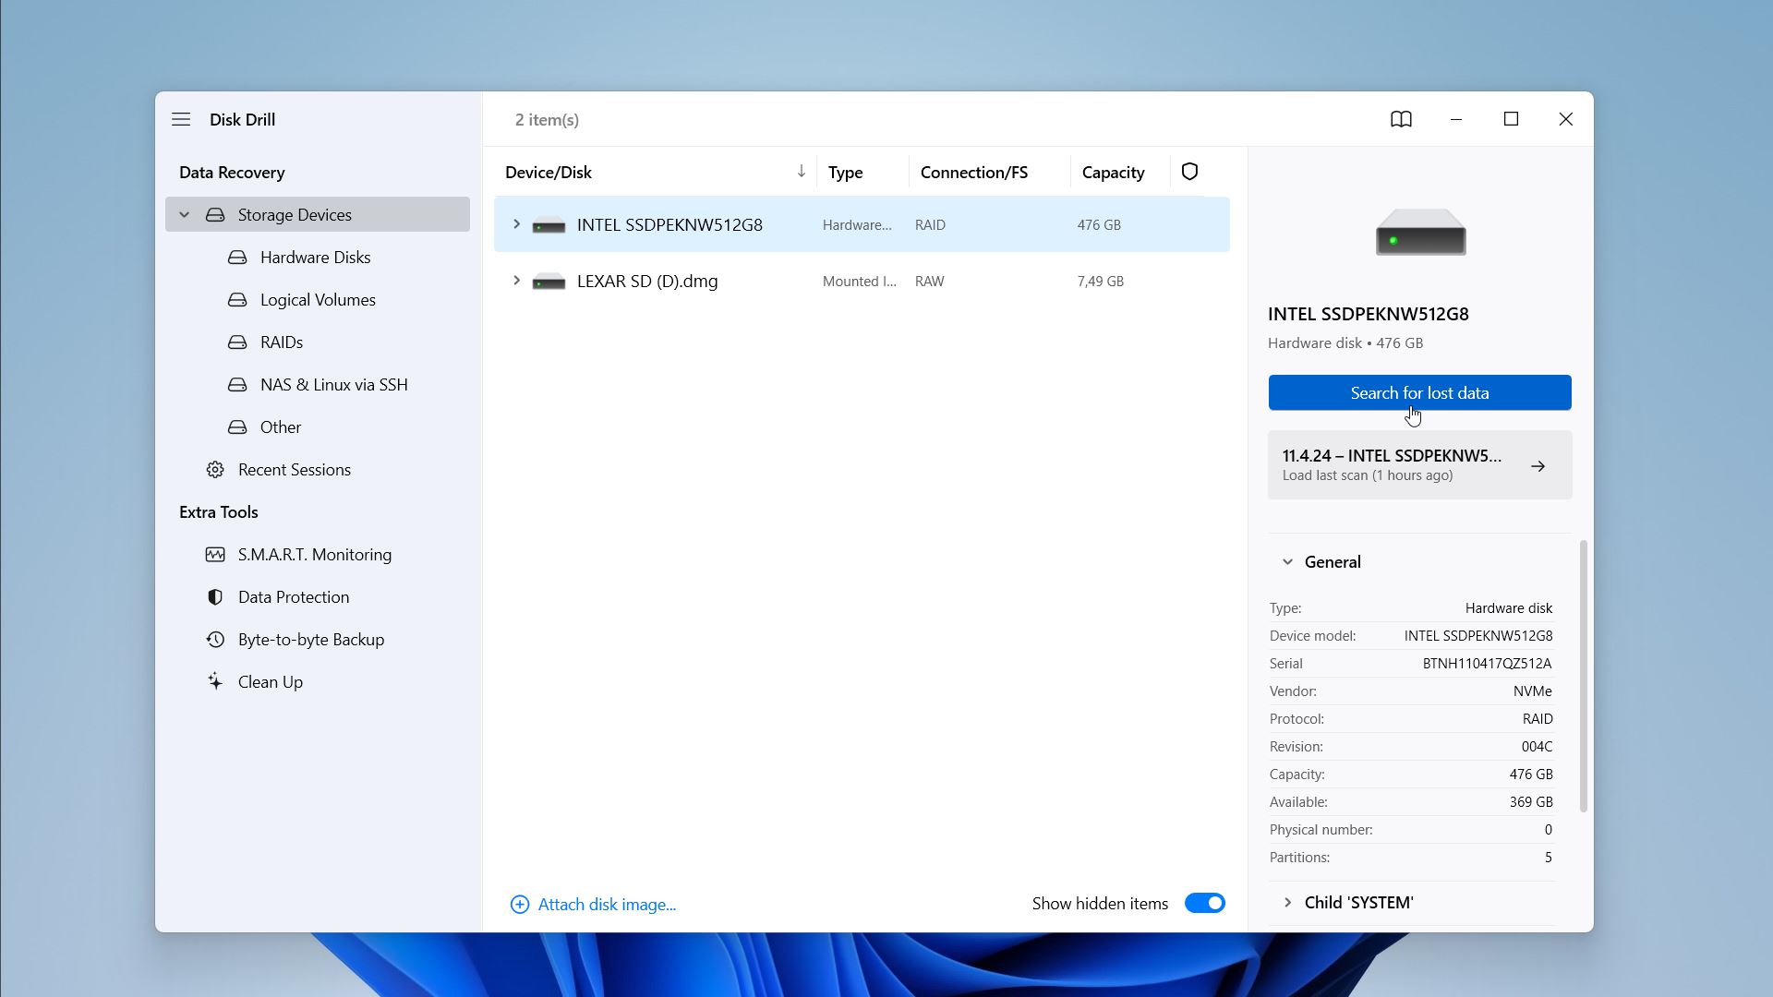1773x997 pixels.
Task: Open NAS & Linux via SSH
Action: (333, 385)
